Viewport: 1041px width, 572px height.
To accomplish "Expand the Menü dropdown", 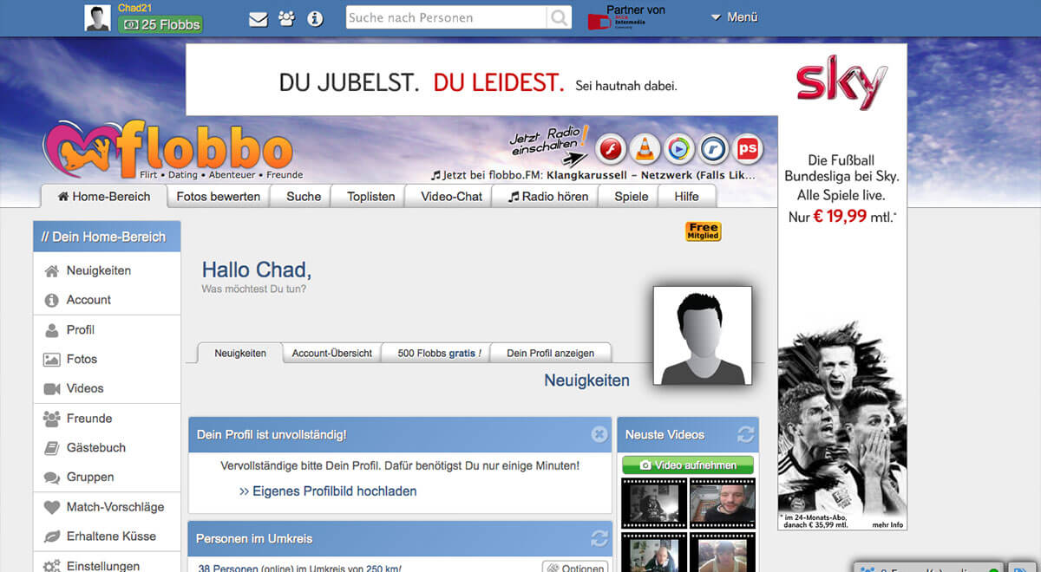I will point(734,16).
